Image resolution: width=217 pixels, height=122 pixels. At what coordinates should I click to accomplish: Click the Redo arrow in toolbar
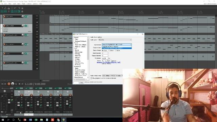tap(19, 8)
